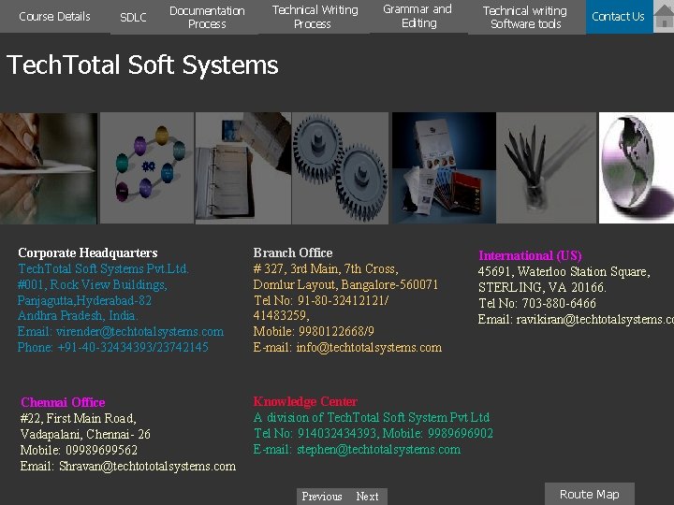674x505 pixels.
Task: Switch to the SDLC tab
Action: point(133,17)
